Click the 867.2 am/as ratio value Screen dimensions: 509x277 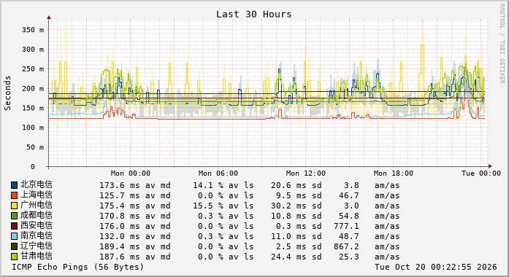(346, 246)
